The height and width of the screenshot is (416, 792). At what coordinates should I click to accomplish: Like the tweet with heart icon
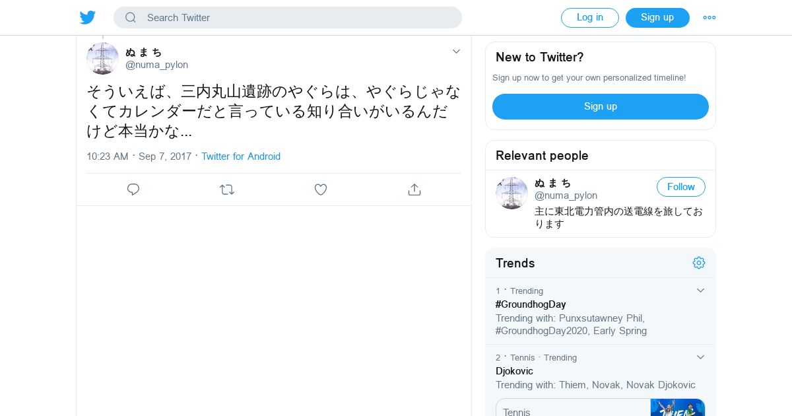[x=321, y=190]
